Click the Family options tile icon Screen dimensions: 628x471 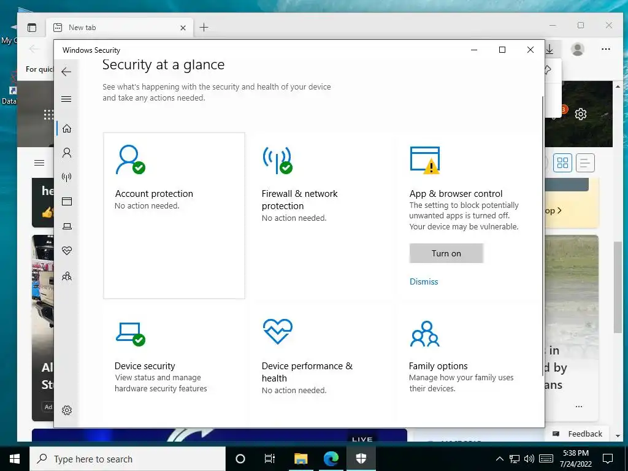(x=425, y=334)
